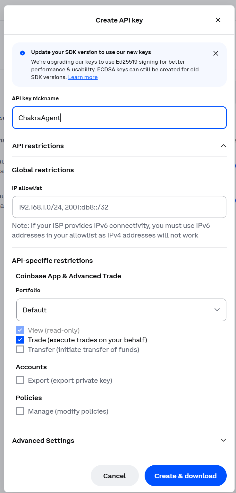This screenshot has width=236, height=493.
Task: Open the Portfolio dropdown
Action: click(x=121, y=310)
